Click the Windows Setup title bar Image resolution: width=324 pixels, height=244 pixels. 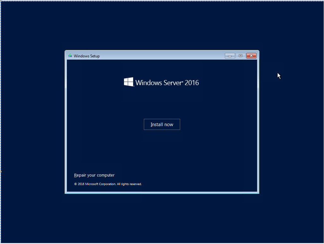(x=158, y=55)
